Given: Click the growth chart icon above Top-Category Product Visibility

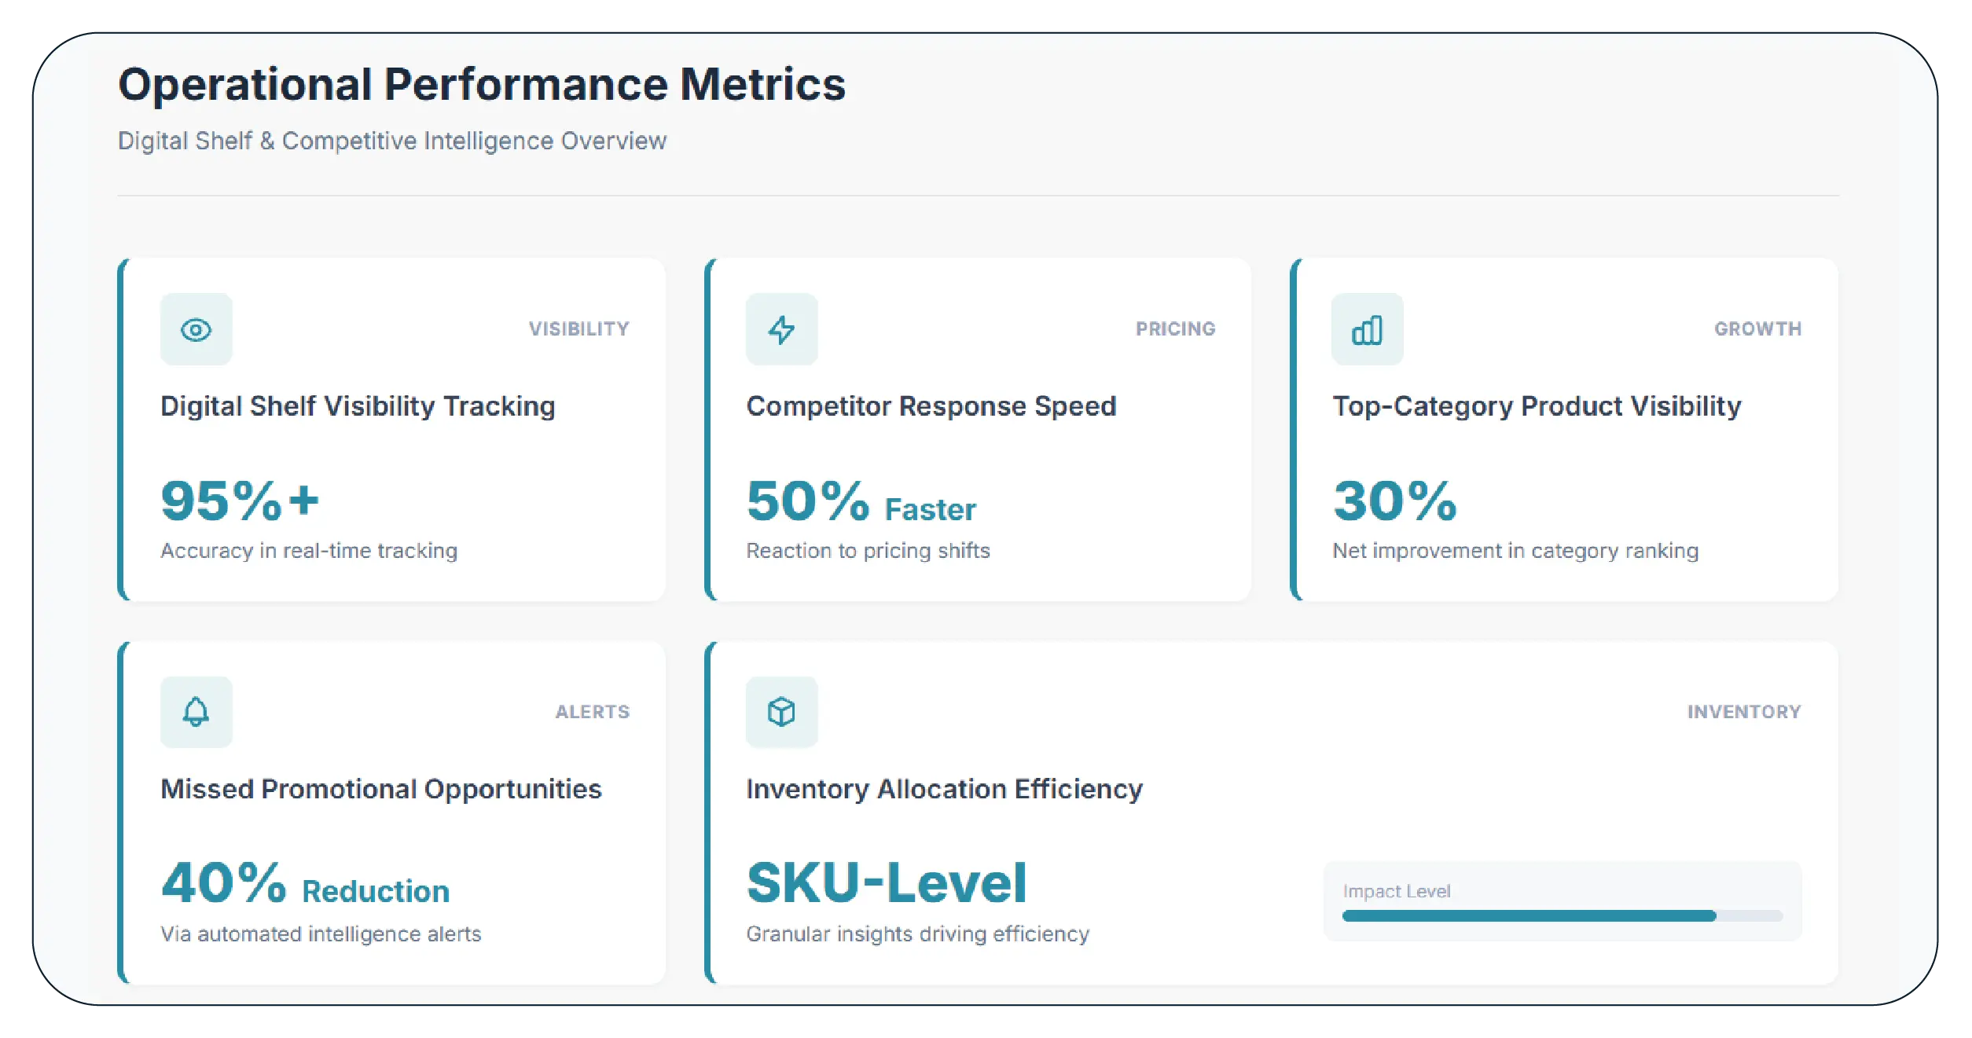Looking at the screenshot, I should click(x=1368, y=329).
